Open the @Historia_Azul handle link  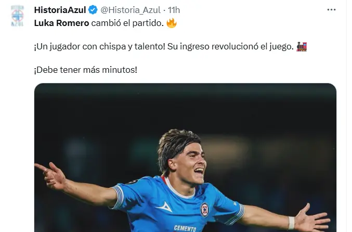click(131, 10)
